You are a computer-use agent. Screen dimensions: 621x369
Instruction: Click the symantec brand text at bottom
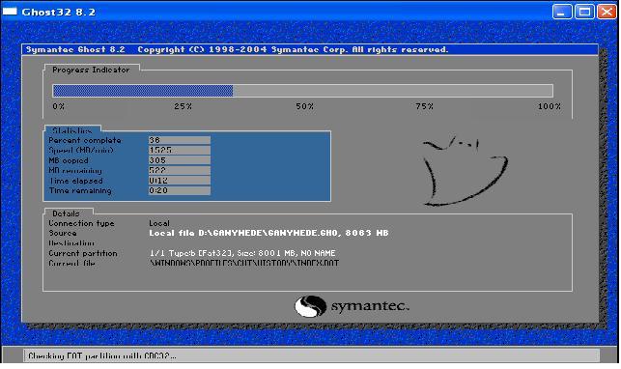click(370, 306)
